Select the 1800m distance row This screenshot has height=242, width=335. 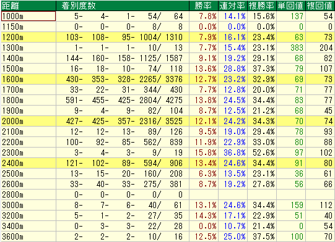coord(168,100)
